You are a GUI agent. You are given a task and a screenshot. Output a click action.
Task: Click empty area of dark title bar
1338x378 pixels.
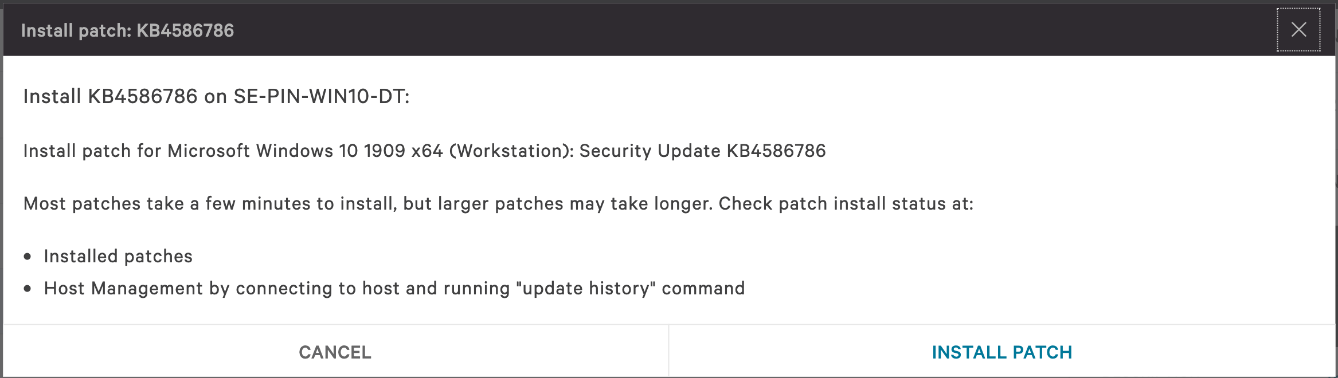tap(745, 30)
